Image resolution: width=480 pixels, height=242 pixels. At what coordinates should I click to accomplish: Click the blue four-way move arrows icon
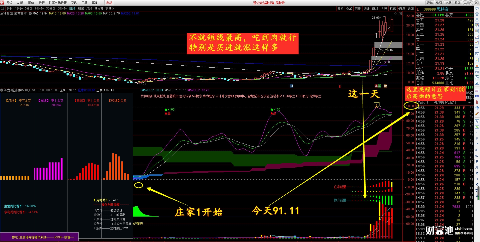[477, 108]
